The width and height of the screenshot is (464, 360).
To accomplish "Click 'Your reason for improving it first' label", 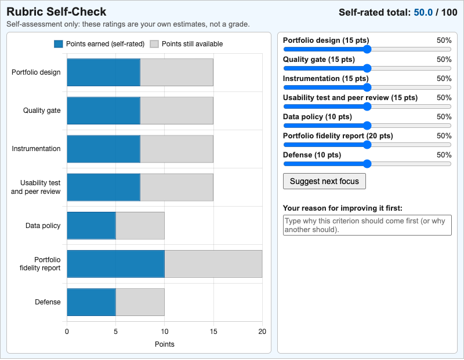I will [343, 208].
